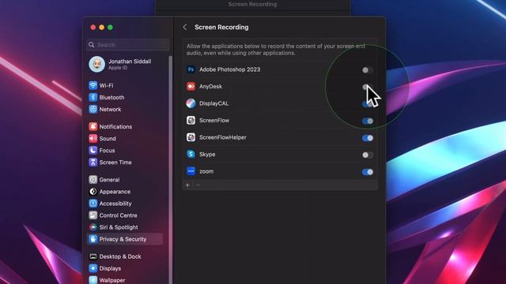Screen dimensions: 506x284
Task: Select the DisplayCAL row label
Action: click(213, 103)
